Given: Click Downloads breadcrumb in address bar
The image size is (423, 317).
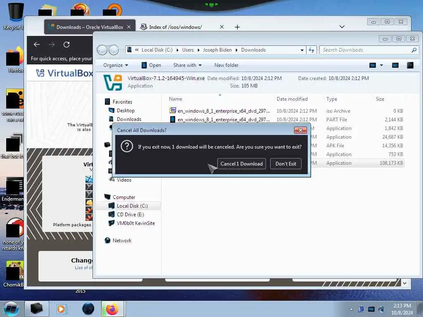Looking at the screenshot, I should point(253,50).
